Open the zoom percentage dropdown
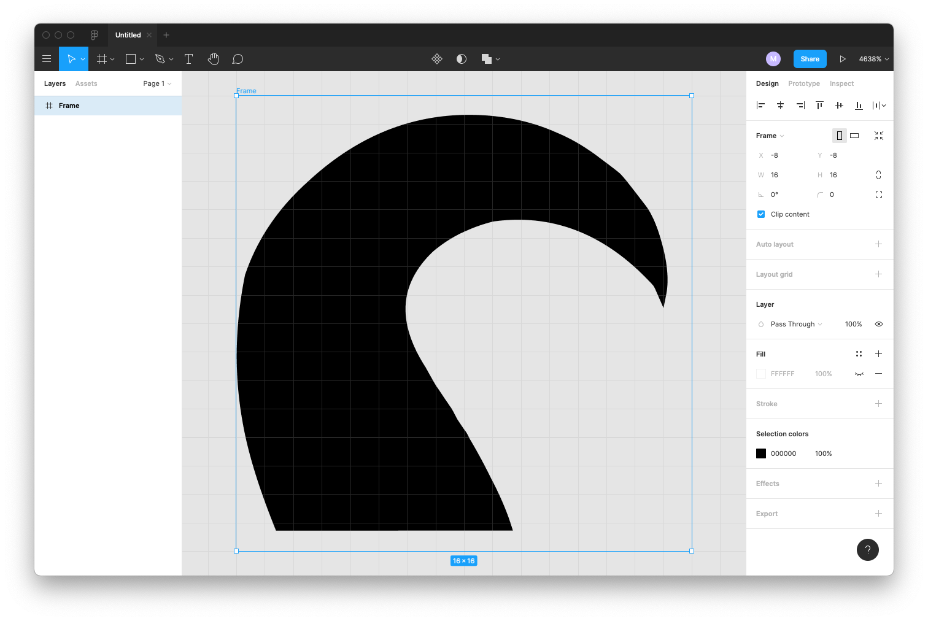 click(x=873, y=58)
